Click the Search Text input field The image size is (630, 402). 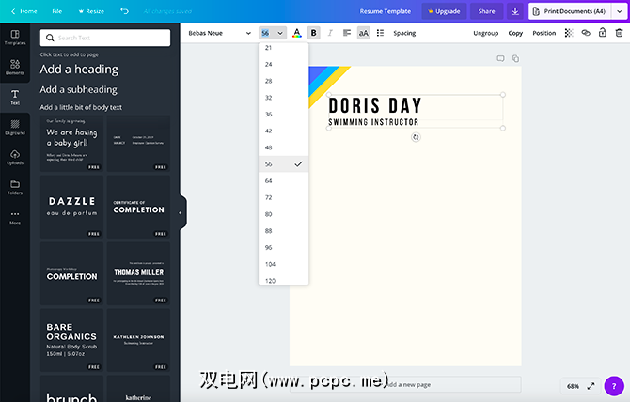(108, 38)
